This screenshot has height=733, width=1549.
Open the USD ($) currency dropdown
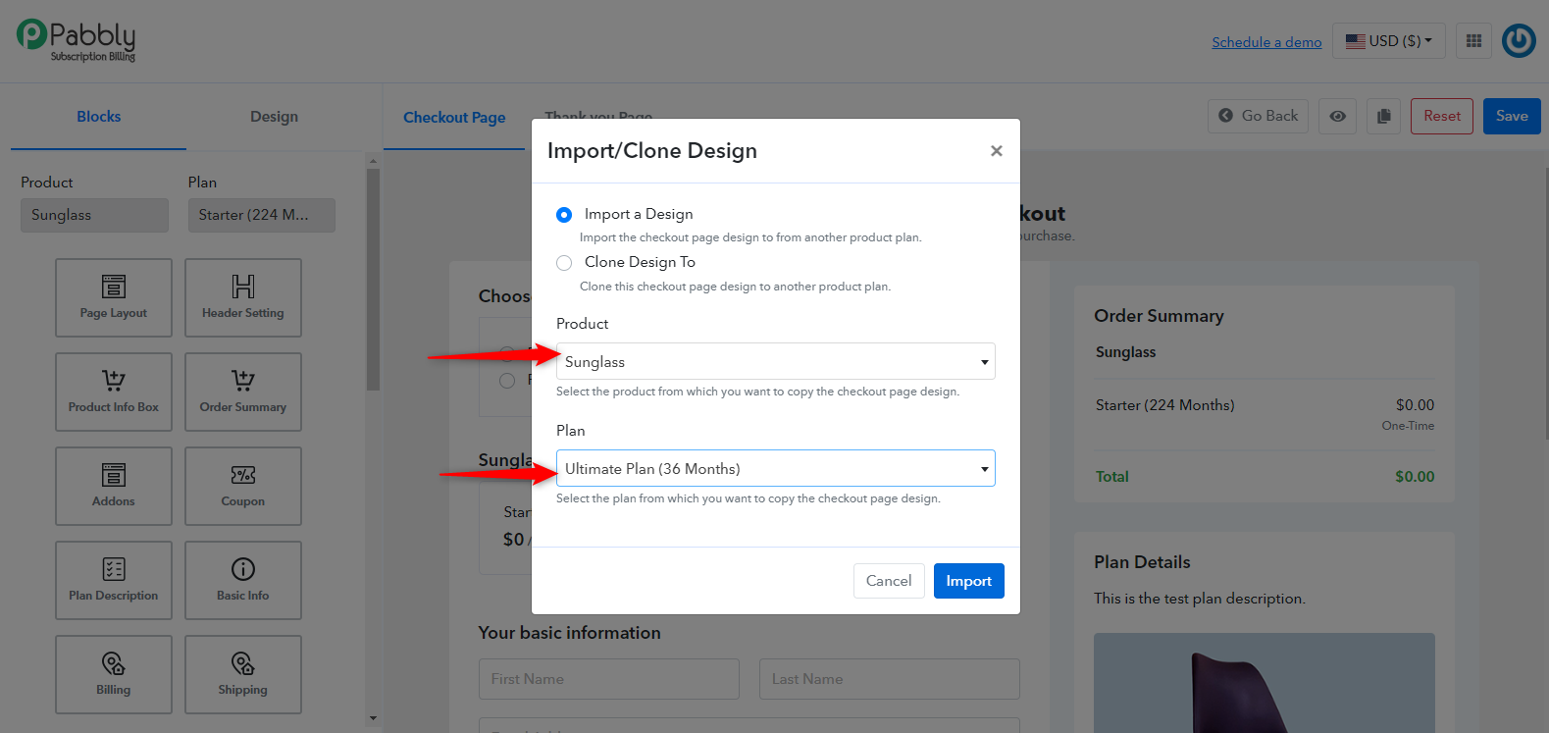(x=1389, y=41)
